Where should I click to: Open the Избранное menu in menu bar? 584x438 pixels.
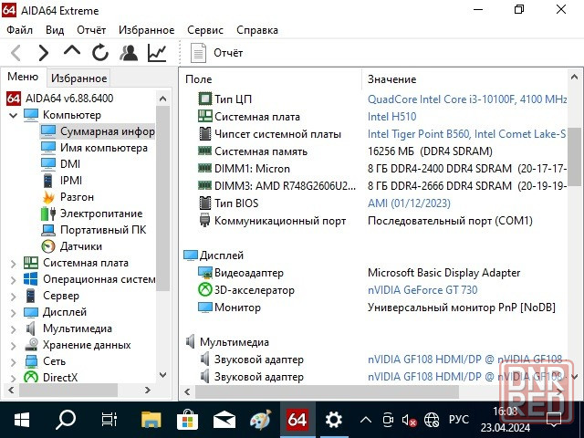click(x=146, y=30)
